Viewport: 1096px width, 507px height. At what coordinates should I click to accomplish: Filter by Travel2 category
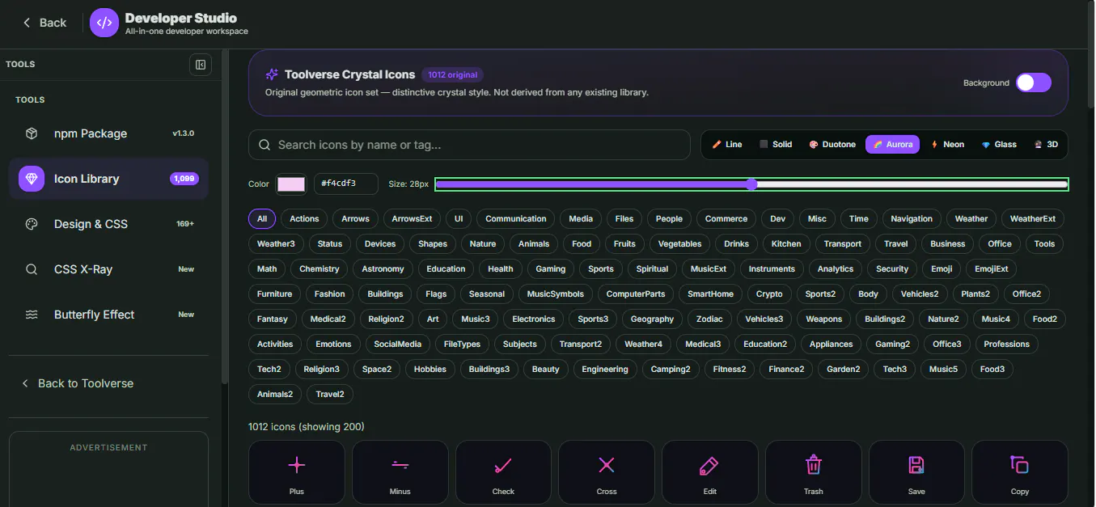pos(330,394)
